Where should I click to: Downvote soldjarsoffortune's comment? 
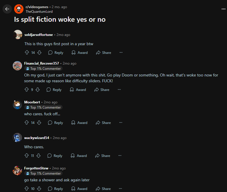39,52
